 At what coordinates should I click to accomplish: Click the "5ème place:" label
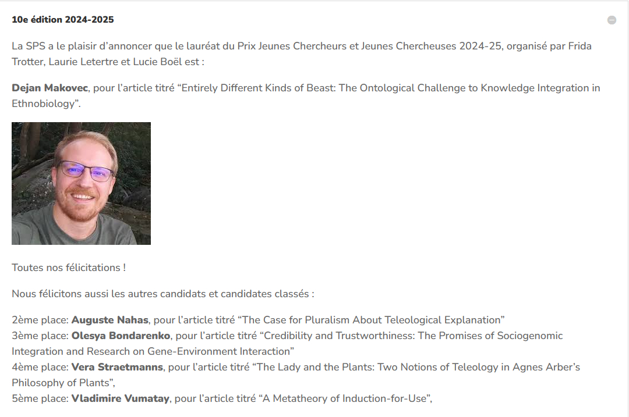[40, 398]
